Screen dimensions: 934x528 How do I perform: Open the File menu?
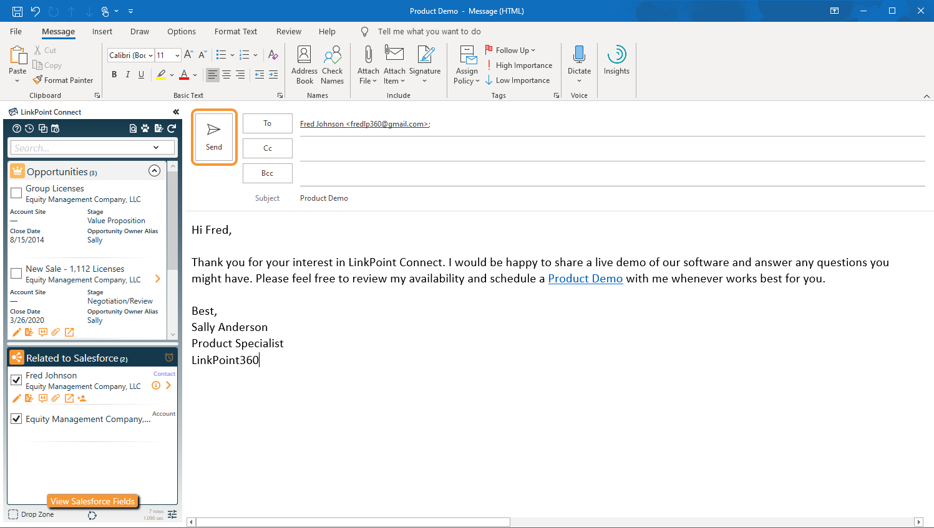tap(16, 32)
